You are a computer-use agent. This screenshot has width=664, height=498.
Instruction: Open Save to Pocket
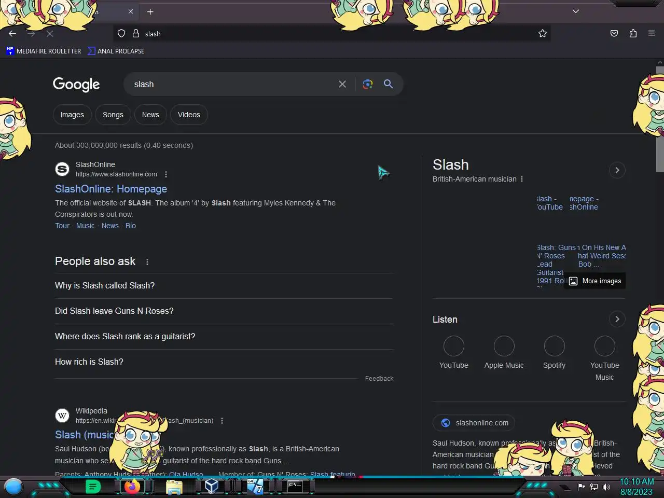(x=614, y=33)
